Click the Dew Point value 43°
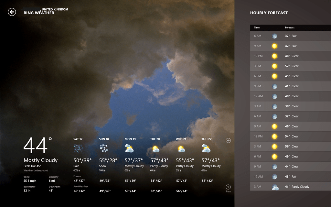The height and width of the screenshot is (207, 331). tap(51, 191)
